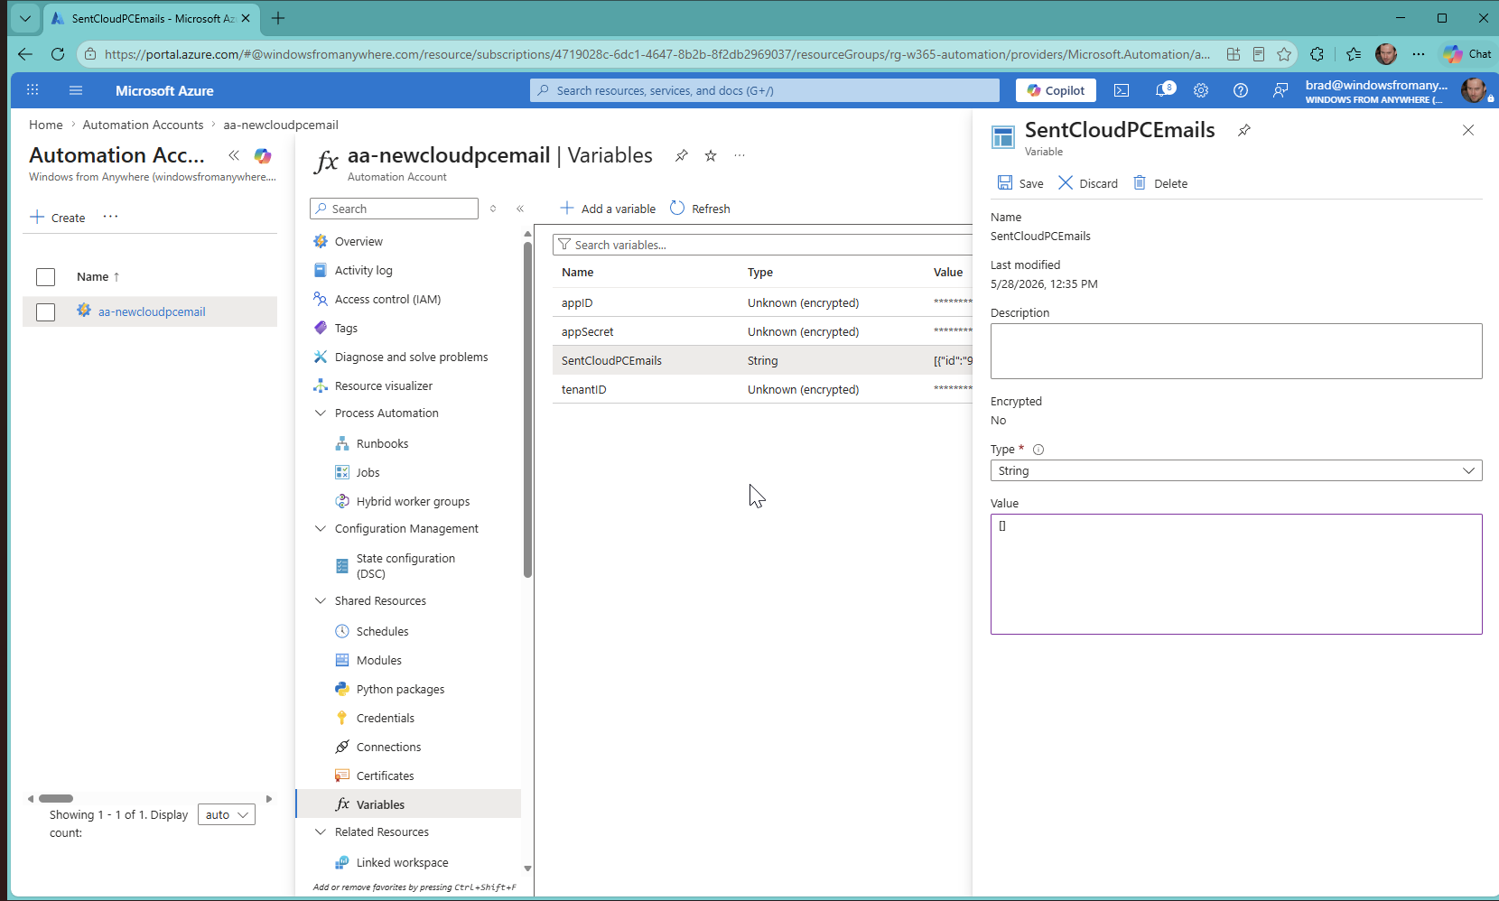
Task: Open the help question mark menu
Action: (1241, 90)
